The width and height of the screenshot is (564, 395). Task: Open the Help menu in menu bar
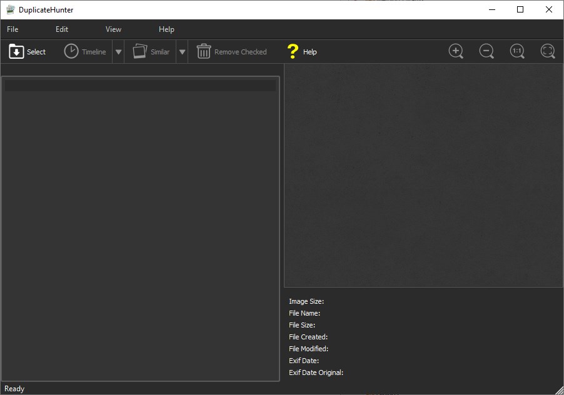166,29
